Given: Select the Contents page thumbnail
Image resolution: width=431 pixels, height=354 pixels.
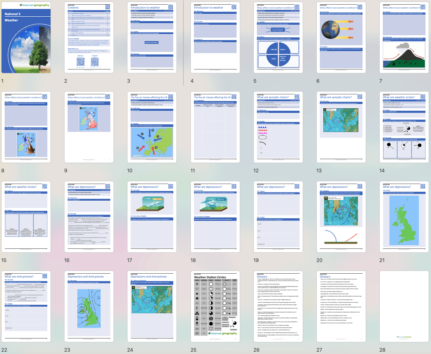Looking at the screenshot, I should [89, 37].
